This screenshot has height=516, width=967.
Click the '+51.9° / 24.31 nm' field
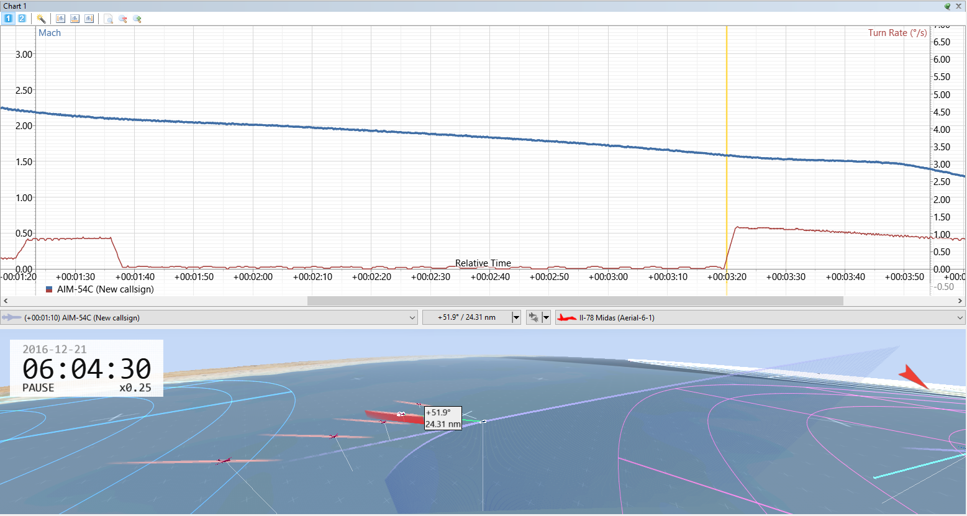467,317
